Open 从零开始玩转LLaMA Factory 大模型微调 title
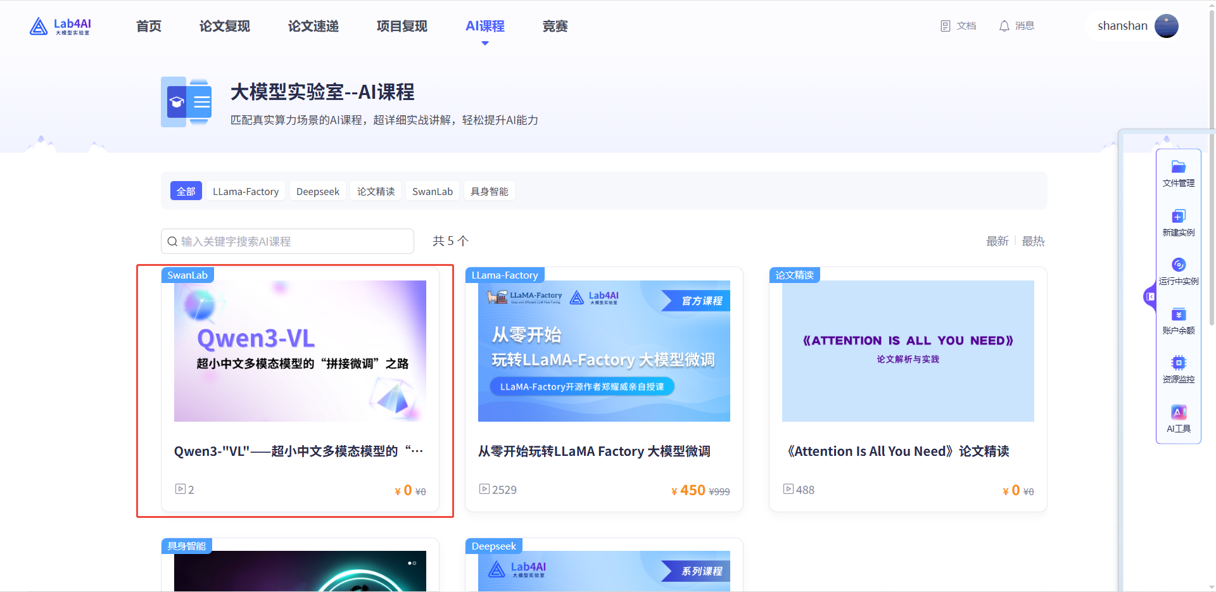Screen dimensions: 1216x592 (x=594, y=451)
